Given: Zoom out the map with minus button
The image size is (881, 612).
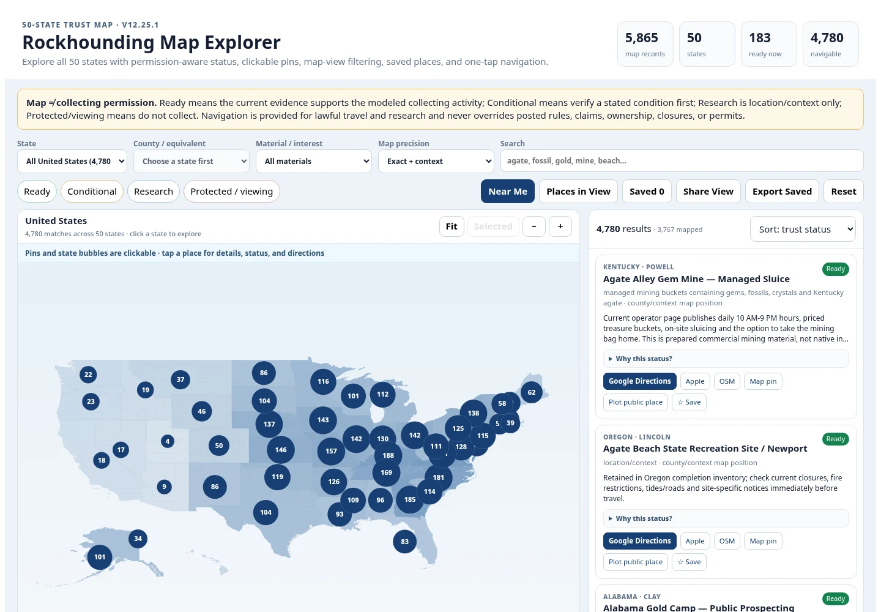Looking at the screenshot, I should pos(533,226).
